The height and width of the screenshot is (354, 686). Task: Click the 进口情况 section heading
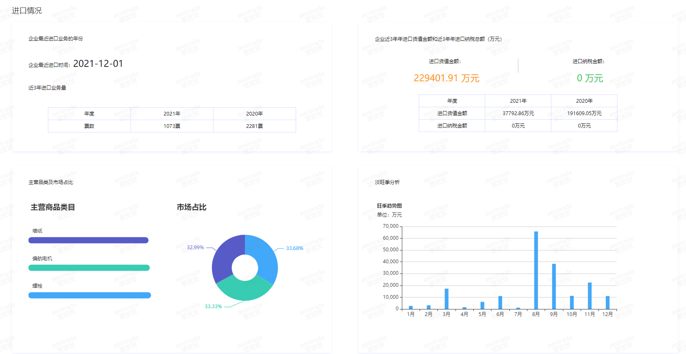click(27, 11)
